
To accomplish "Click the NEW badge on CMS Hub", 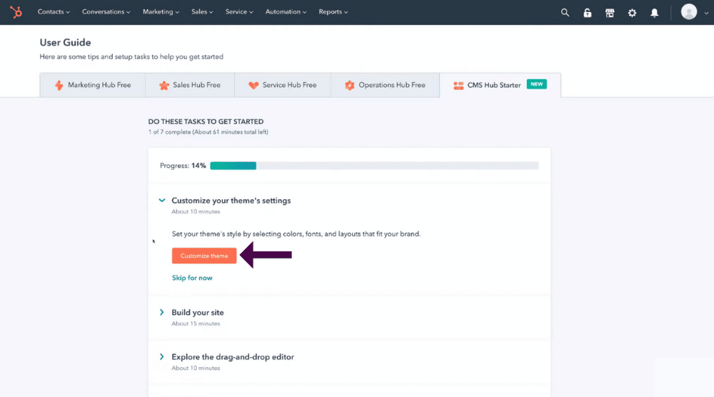I will coord(536,84).
